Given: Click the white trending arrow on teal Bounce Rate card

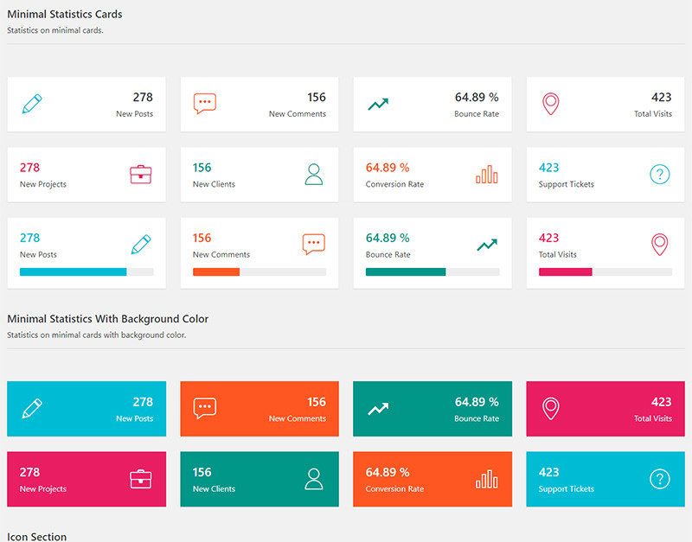Looking at the screenshot, I should tap(378, 409).
